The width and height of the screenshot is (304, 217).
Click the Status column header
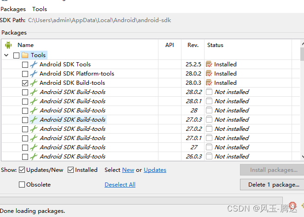tap(215, 45)
